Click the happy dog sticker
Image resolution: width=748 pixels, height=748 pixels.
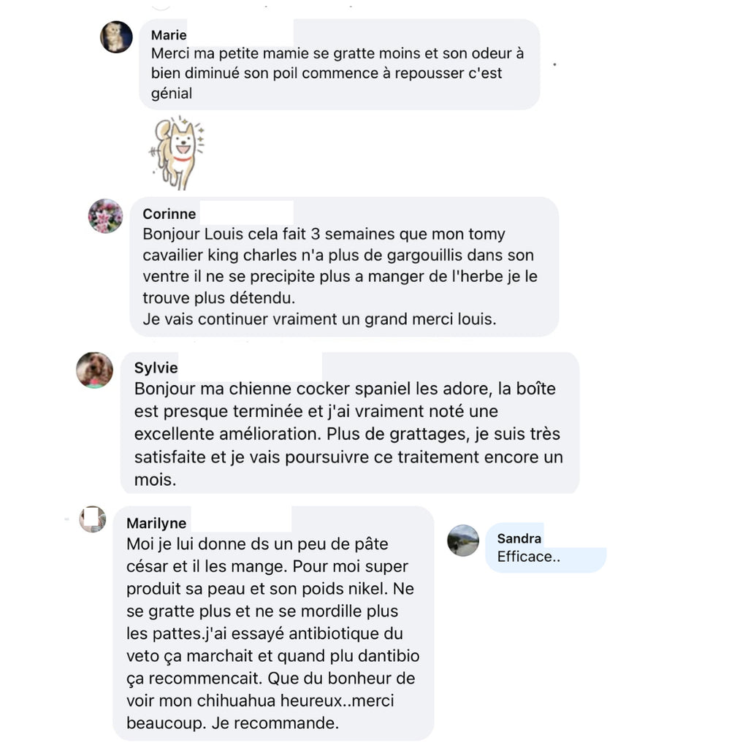(x=177, y=153)
